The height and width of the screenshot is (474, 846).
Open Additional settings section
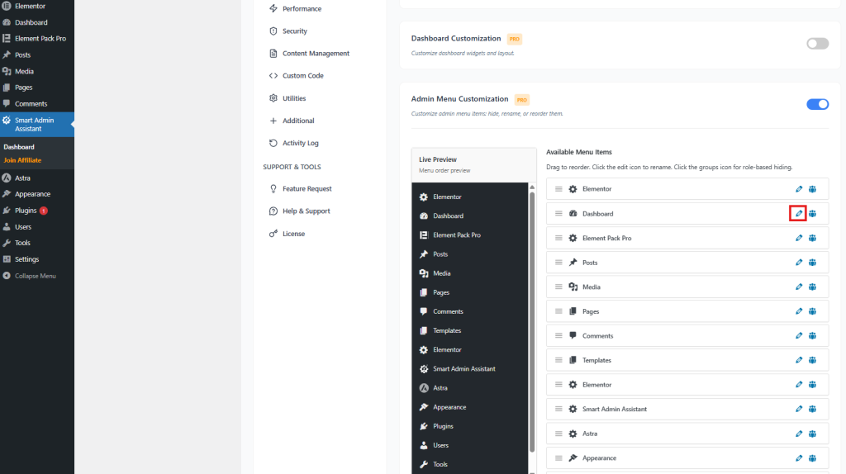point(292,121)
